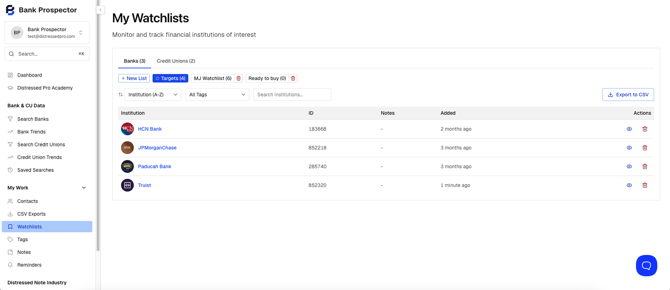Toggle sort direction arrows icon
The height and width of the screenshot is (290, 670).
click(121, 95)
